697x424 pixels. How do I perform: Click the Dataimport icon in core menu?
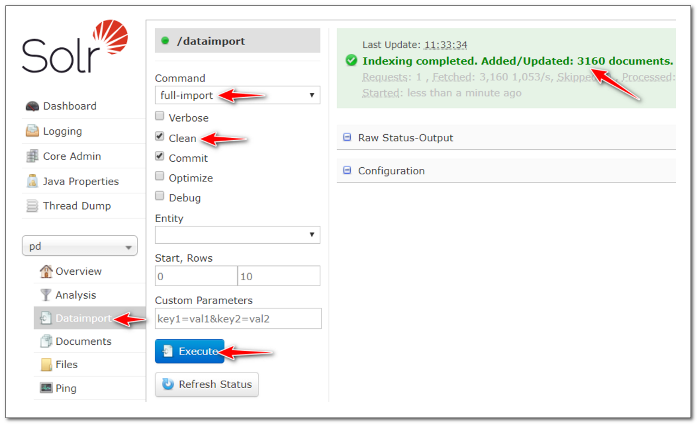[x=47, y=318]
